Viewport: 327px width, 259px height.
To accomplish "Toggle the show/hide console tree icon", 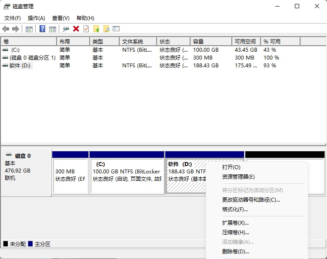I will click(29, 29).
